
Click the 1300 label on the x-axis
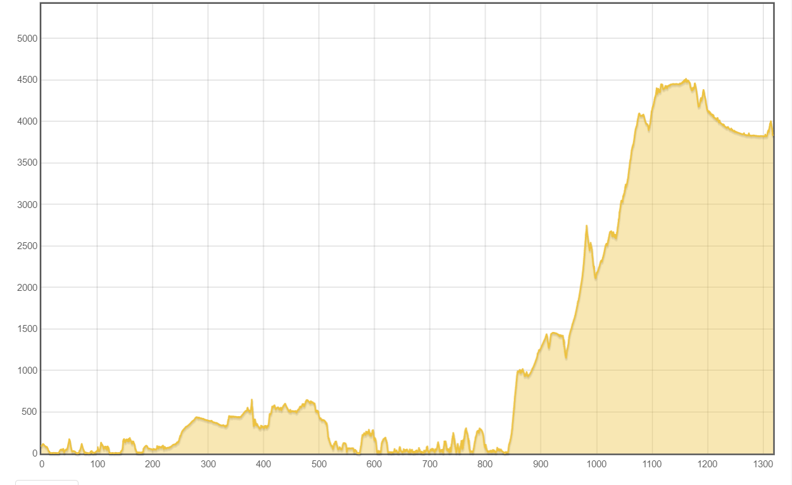click(x=762, y=464)
